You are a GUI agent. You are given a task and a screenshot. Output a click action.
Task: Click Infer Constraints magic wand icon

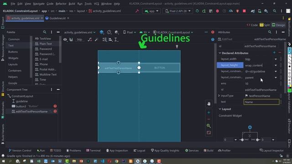(x=96, y=40)
